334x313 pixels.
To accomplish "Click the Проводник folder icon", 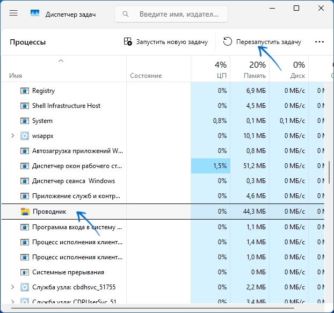I will pos(25,212).
